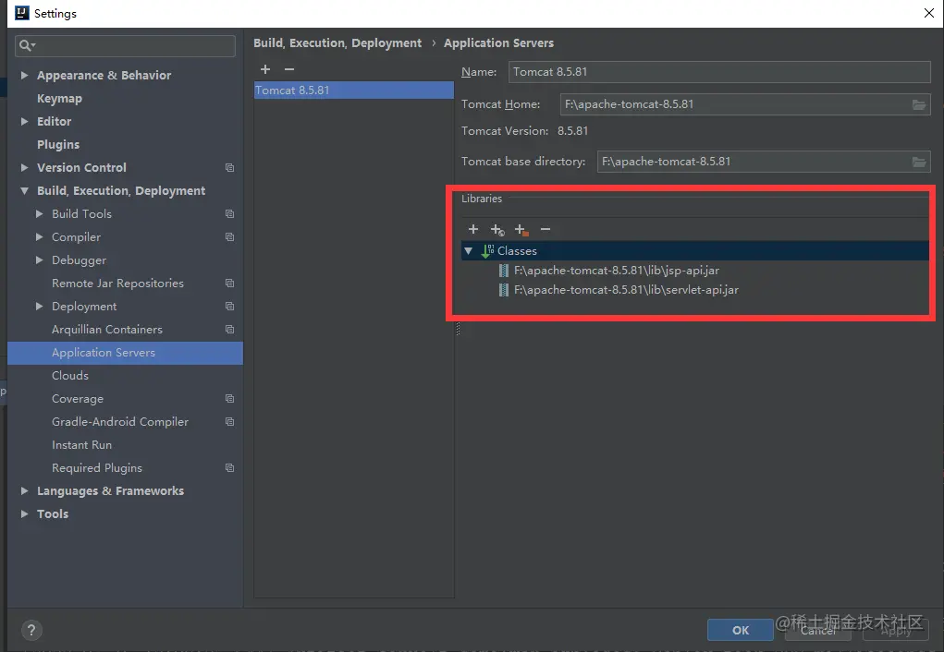
Task: Select the servlet-api.jar library entry
Action: (x=626, y=290)
